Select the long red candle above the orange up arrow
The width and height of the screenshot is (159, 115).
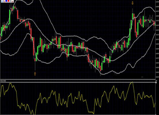[34, 46]
